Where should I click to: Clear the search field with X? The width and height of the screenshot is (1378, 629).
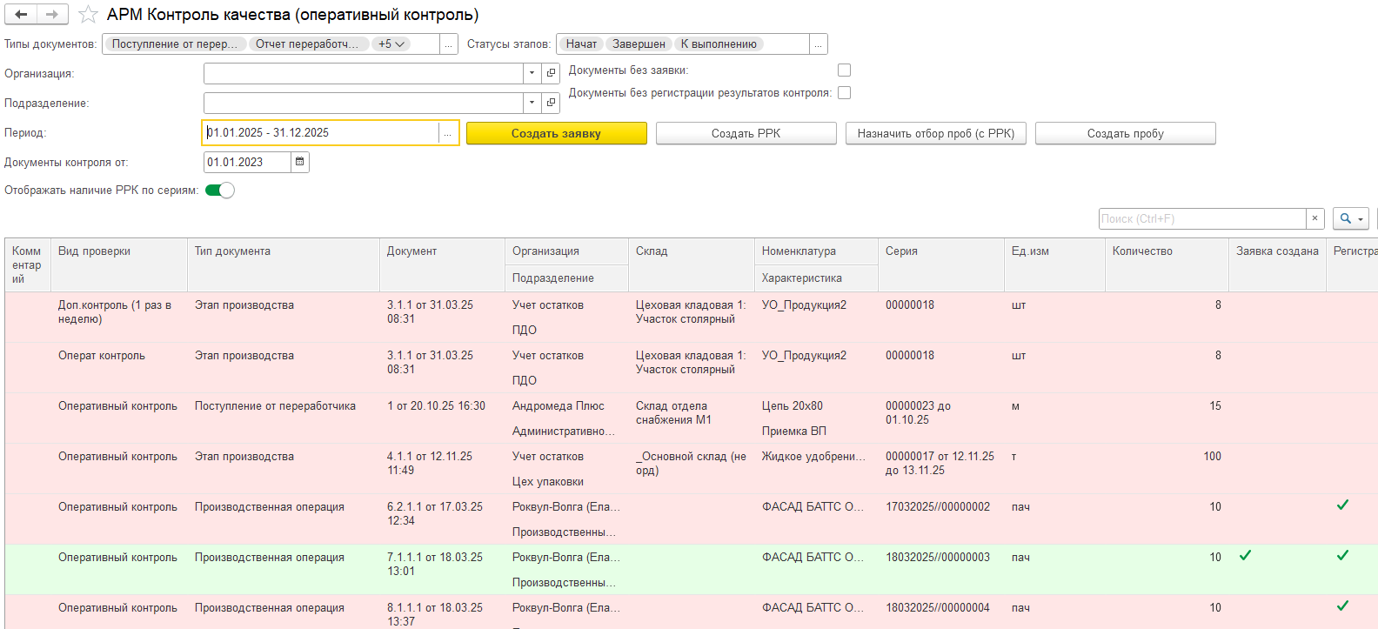1315,218
